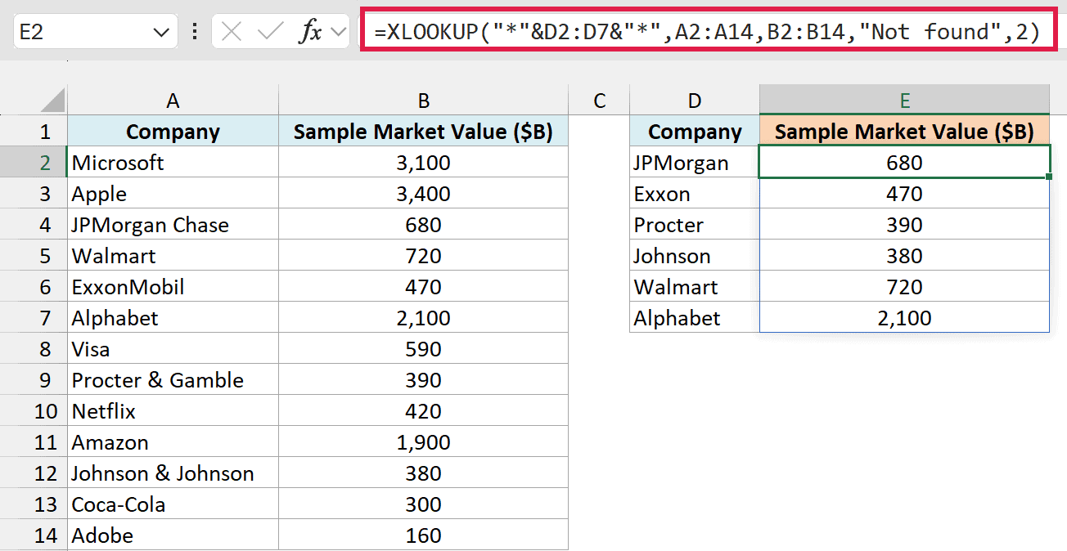Open the Name Box dropdown arrow
The width and height of the screenshot is (1067, 551).
(x=160, y=33)
